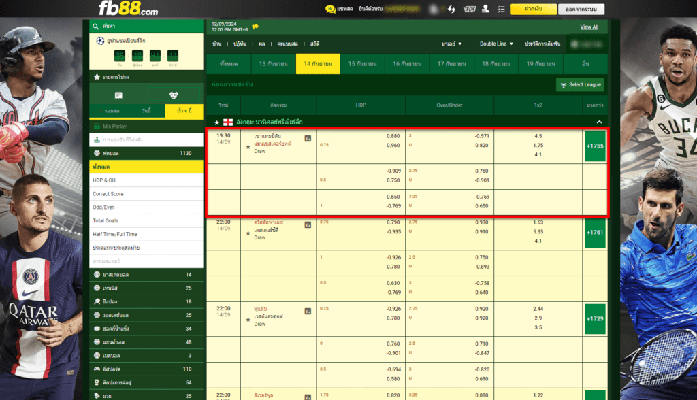Select the 13 September date tab

(274, 63)
